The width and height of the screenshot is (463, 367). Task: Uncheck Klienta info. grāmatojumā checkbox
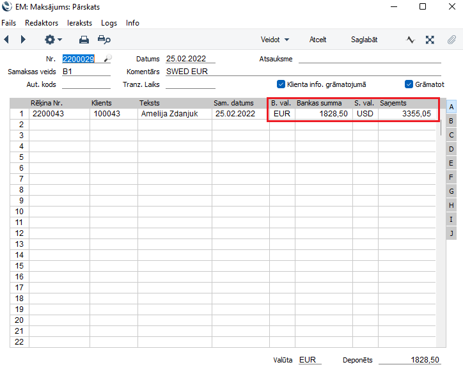point(281,84)
